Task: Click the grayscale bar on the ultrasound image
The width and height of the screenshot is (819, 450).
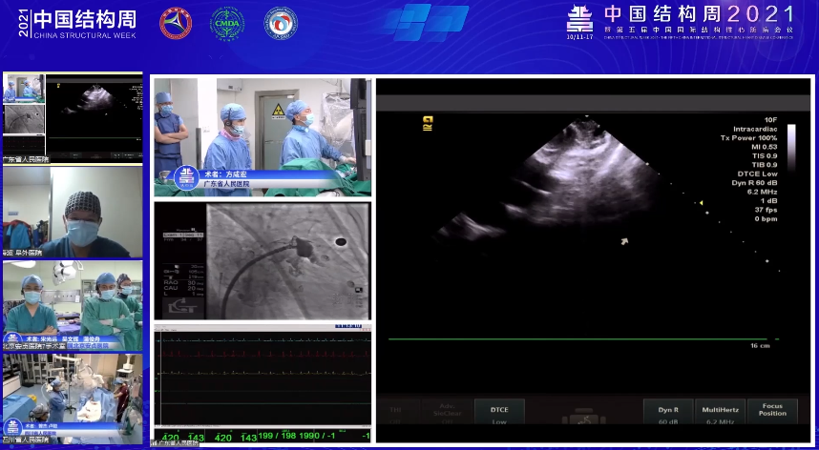Action: point(789,145)
